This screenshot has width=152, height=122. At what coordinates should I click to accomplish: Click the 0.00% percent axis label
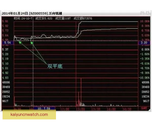pos(145,49)
